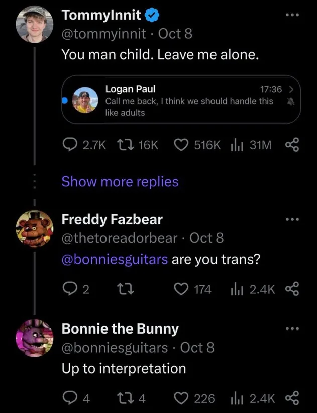This screenshot has height=413, width=317.
Task: Share Bonnie the Bunny's reply
Action: (x=292, y=399)
